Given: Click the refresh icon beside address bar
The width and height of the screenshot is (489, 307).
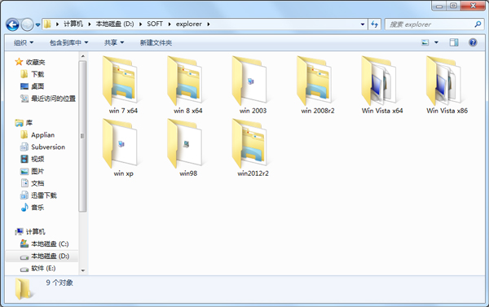Looking at the screenshot, I should click(x=375, y=24).
